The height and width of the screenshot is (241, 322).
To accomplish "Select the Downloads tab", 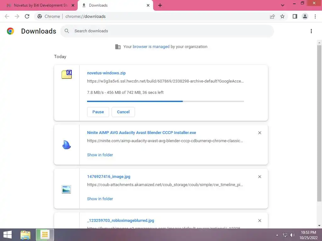I will click(115, 6).
